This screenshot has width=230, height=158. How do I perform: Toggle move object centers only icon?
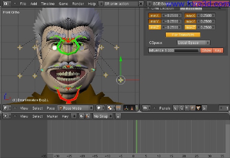(118, 108)
